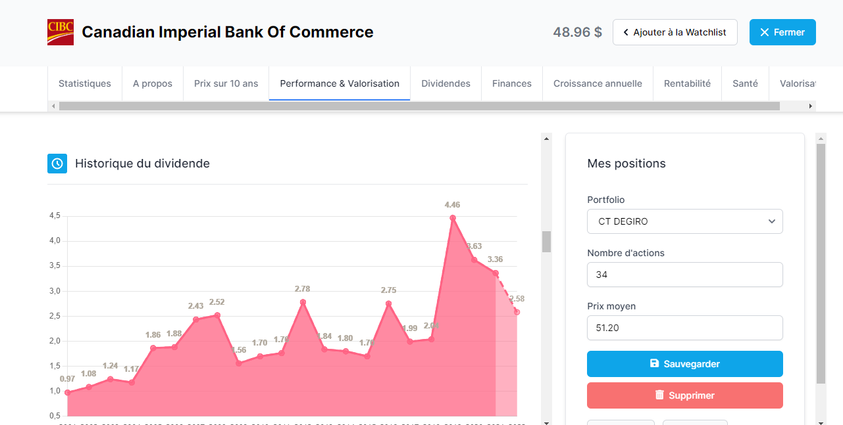Select the Statistiques tab
This screenshot has width=843, height=425.
click(85, 83)
